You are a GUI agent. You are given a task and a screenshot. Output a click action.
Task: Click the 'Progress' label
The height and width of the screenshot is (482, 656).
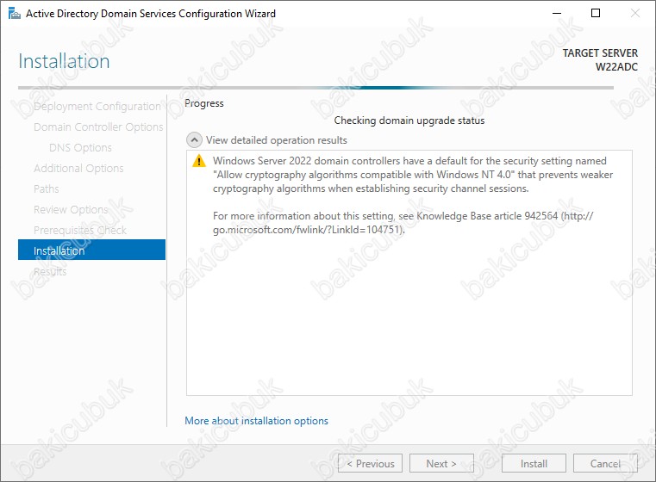pyautogui.click(x=204, y=103)
